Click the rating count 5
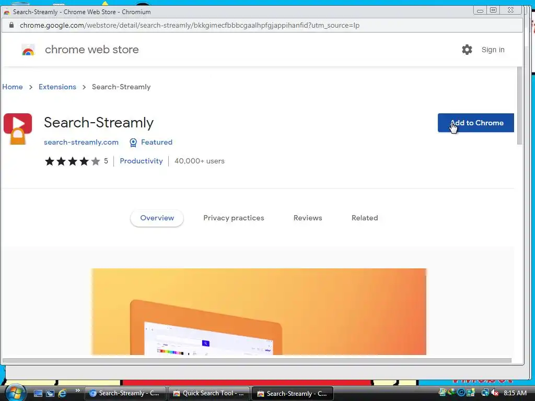The image size is (535, 401). tap(106, 161)
